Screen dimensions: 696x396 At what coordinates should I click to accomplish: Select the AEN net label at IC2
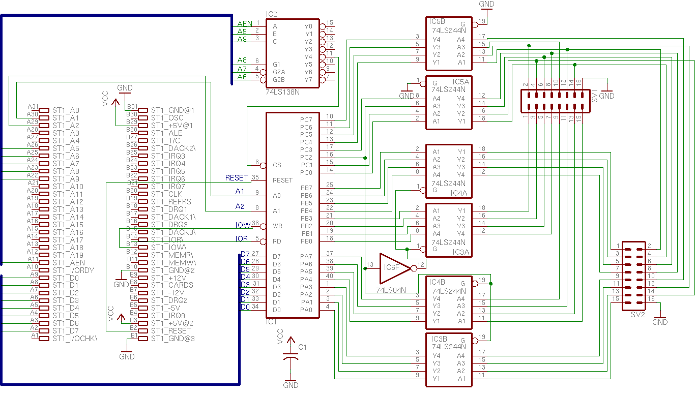245,24
